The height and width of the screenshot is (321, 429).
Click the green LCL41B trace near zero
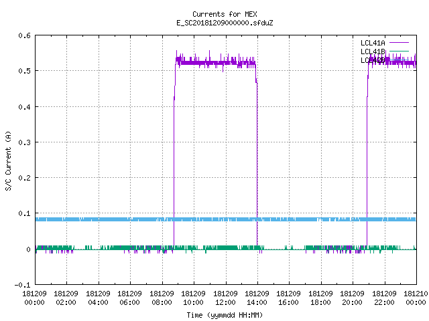coord(225,248)
